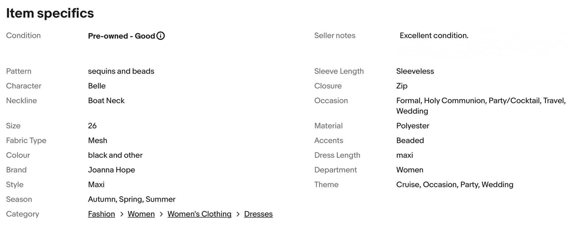Click the Excellent condition seller note

pos(434,35)
